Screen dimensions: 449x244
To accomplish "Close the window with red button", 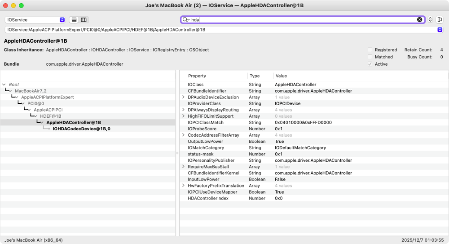I will [5, 5].
